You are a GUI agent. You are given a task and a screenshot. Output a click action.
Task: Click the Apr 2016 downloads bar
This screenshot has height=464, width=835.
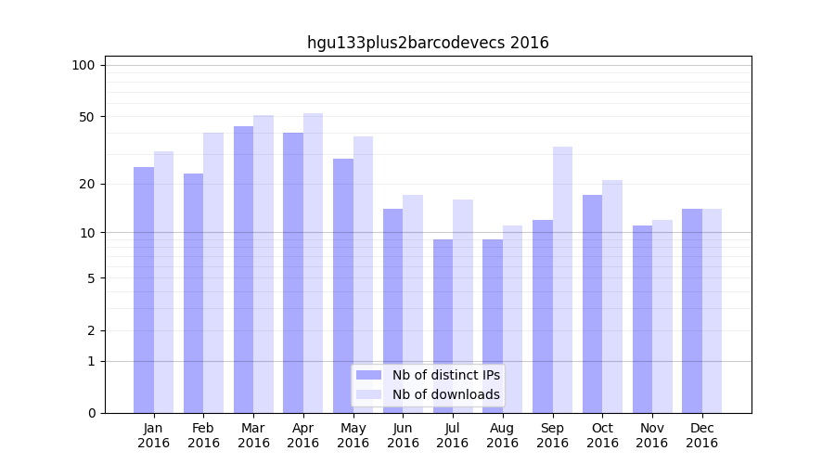[x=313, y=263]
